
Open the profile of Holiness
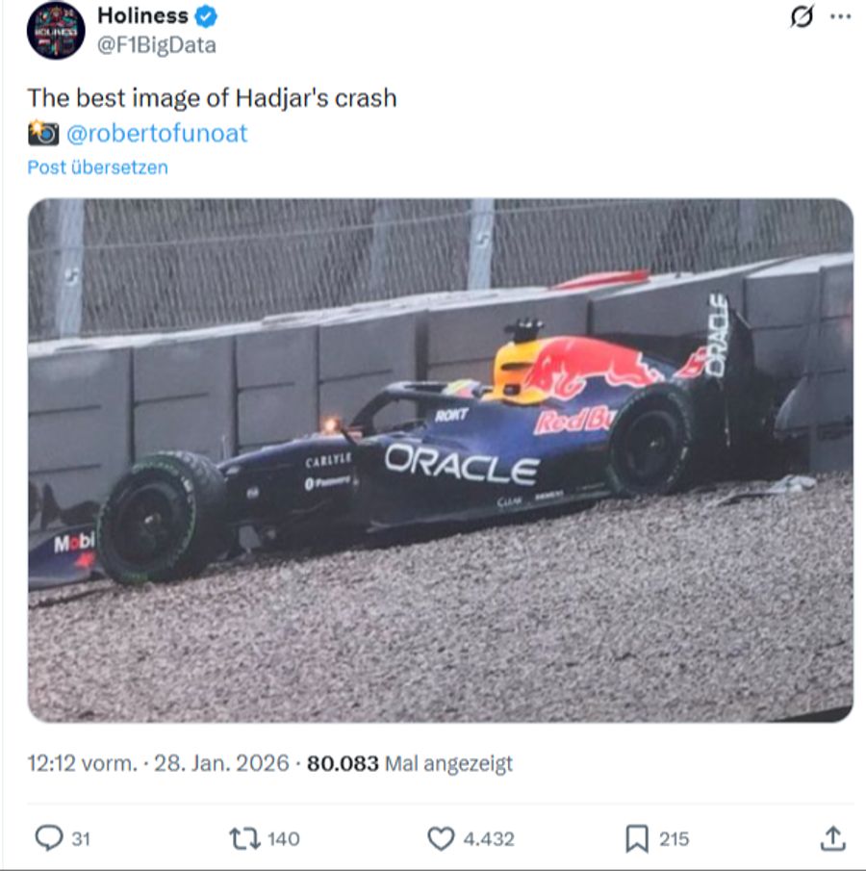click(x=144, y=15)
